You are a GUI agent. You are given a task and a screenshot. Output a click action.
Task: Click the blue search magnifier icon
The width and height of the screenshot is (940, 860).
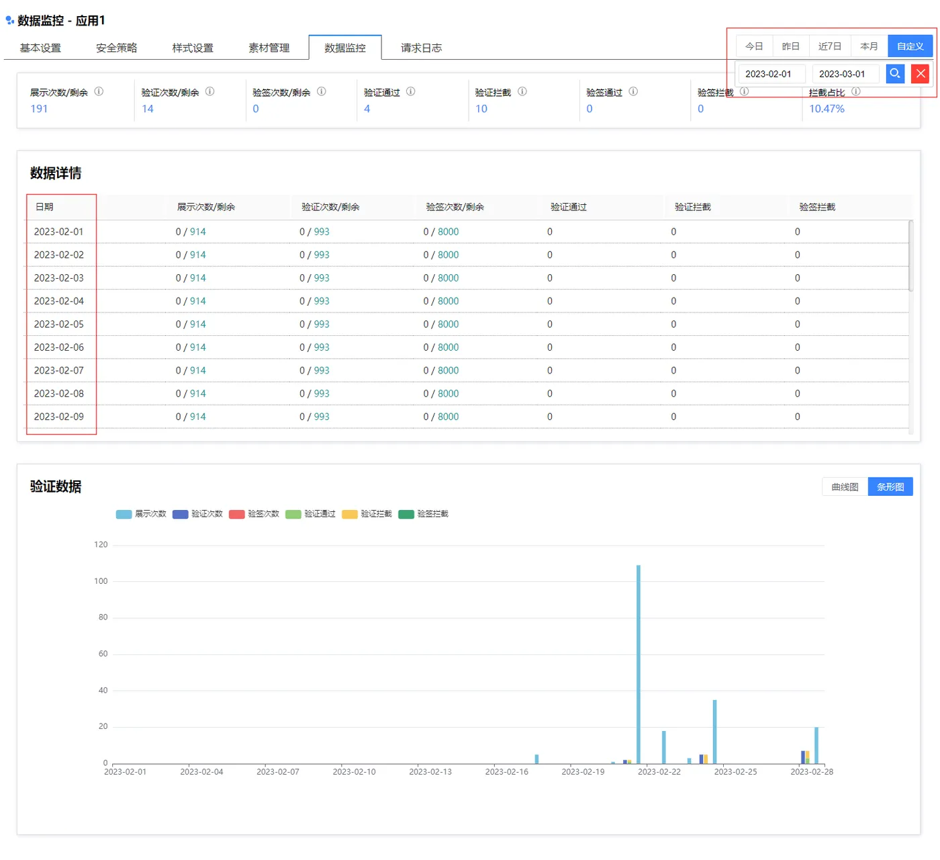point(895,73)
